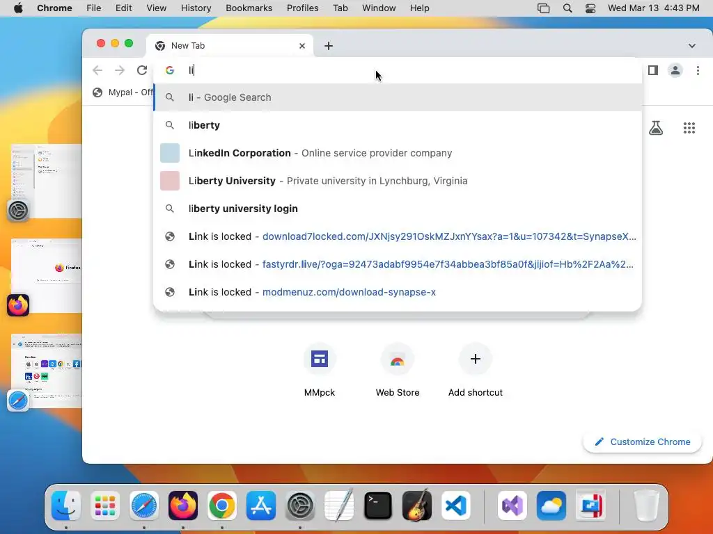Open TextEdit from the Dock

(x=339, y=505)
